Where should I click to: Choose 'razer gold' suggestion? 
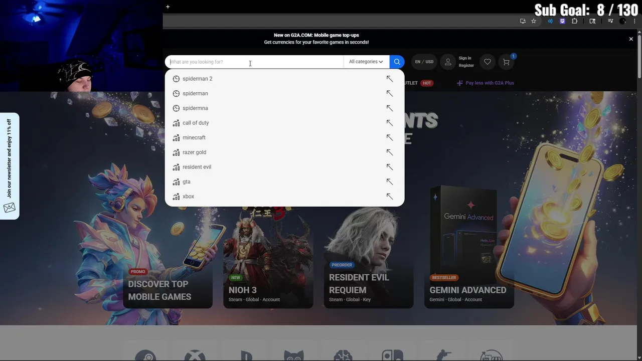coord(194,152)
